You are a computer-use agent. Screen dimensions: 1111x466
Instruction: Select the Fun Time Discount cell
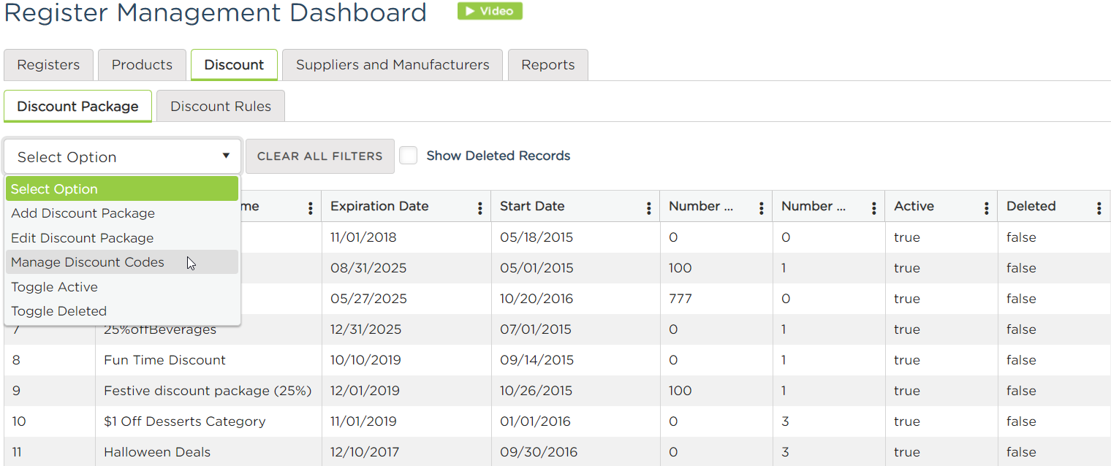208,360
